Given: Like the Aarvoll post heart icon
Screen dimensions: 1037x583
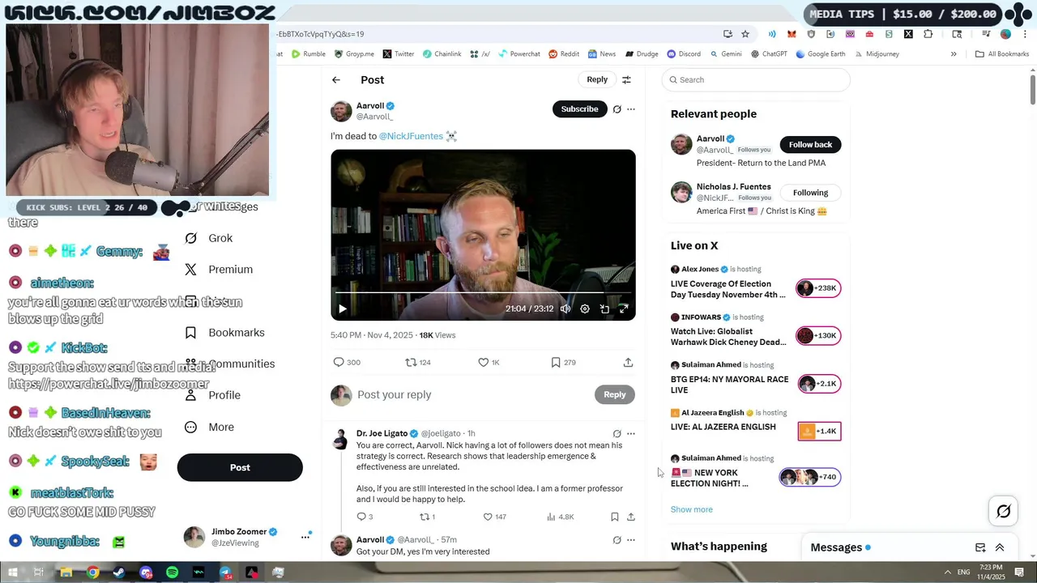Looking at the screenshot, I should pyautogui.click(x=484, y=362).
